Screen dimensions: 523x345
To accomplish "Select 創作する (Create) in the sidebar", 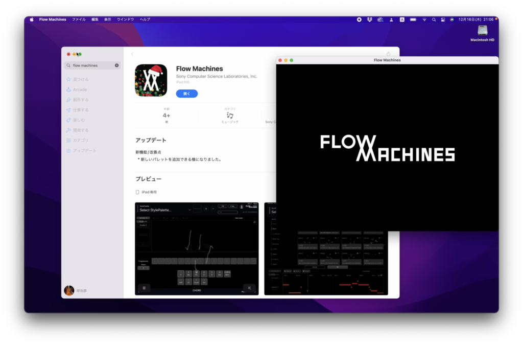I will click(x=80, y=100).
